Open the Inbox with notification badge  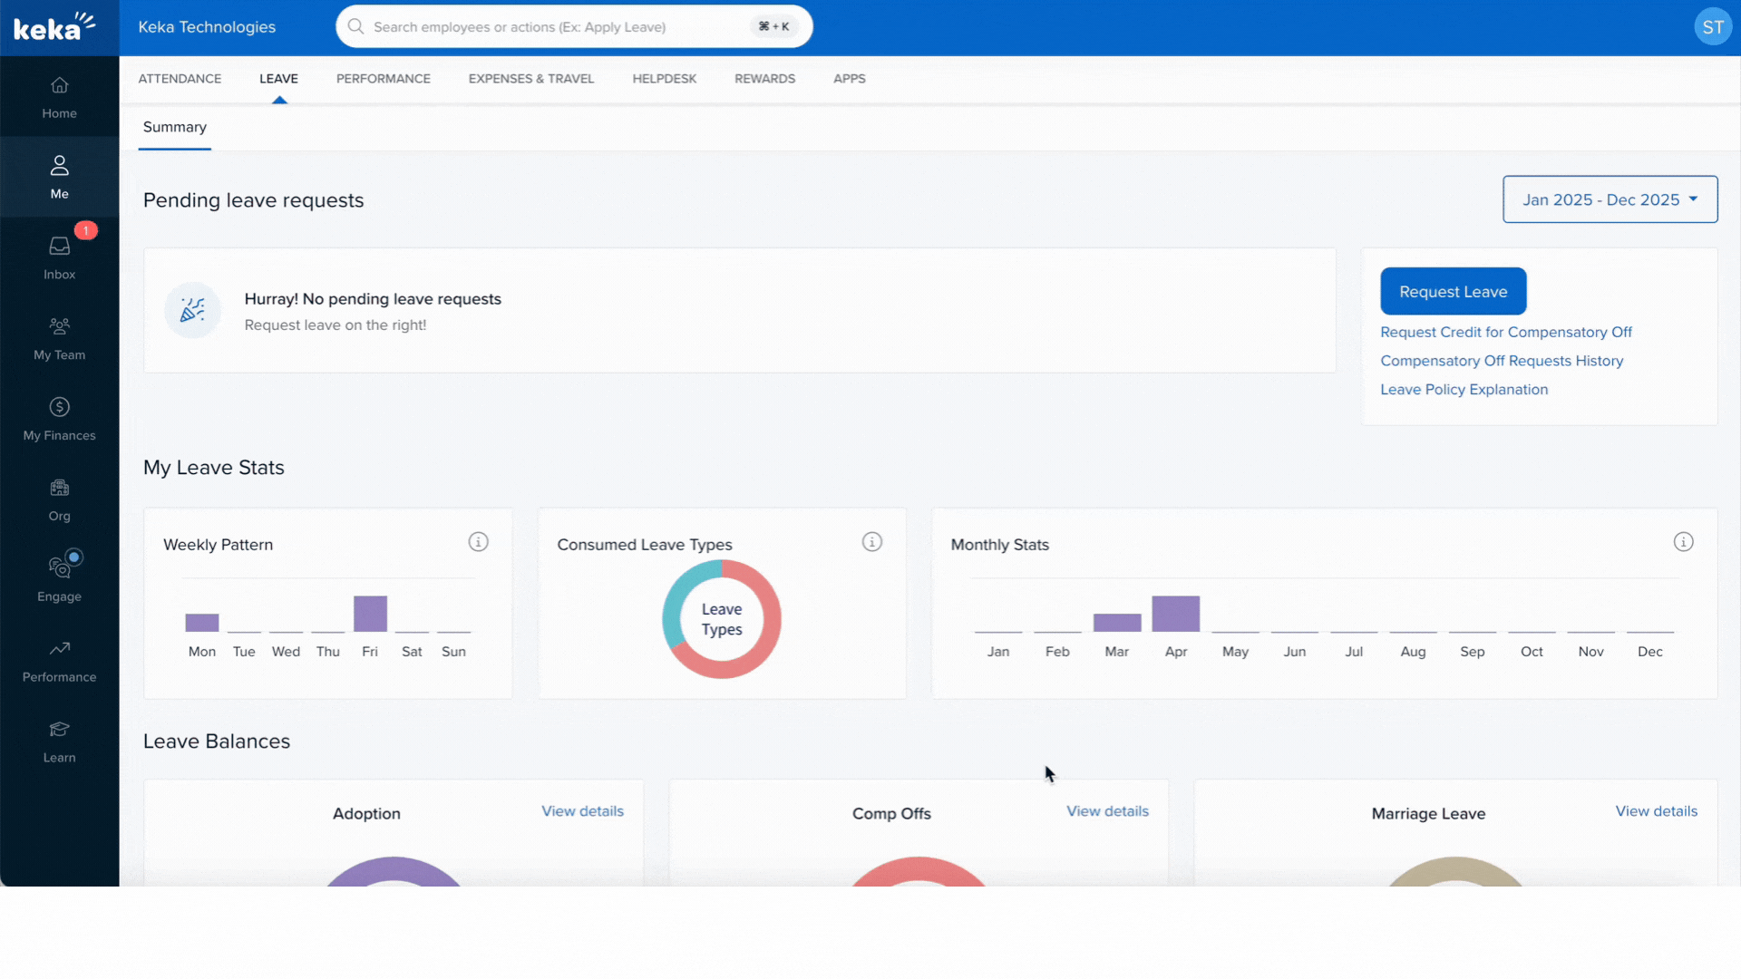(x=59, y=257)
